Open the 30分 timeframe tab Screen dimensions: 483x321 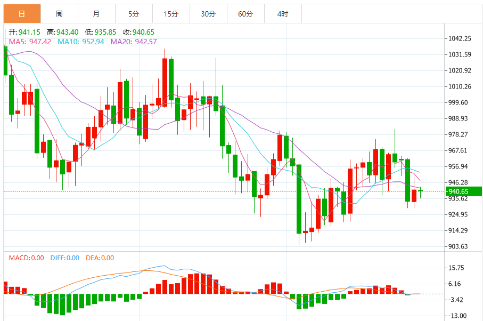(x=208, y=13)
